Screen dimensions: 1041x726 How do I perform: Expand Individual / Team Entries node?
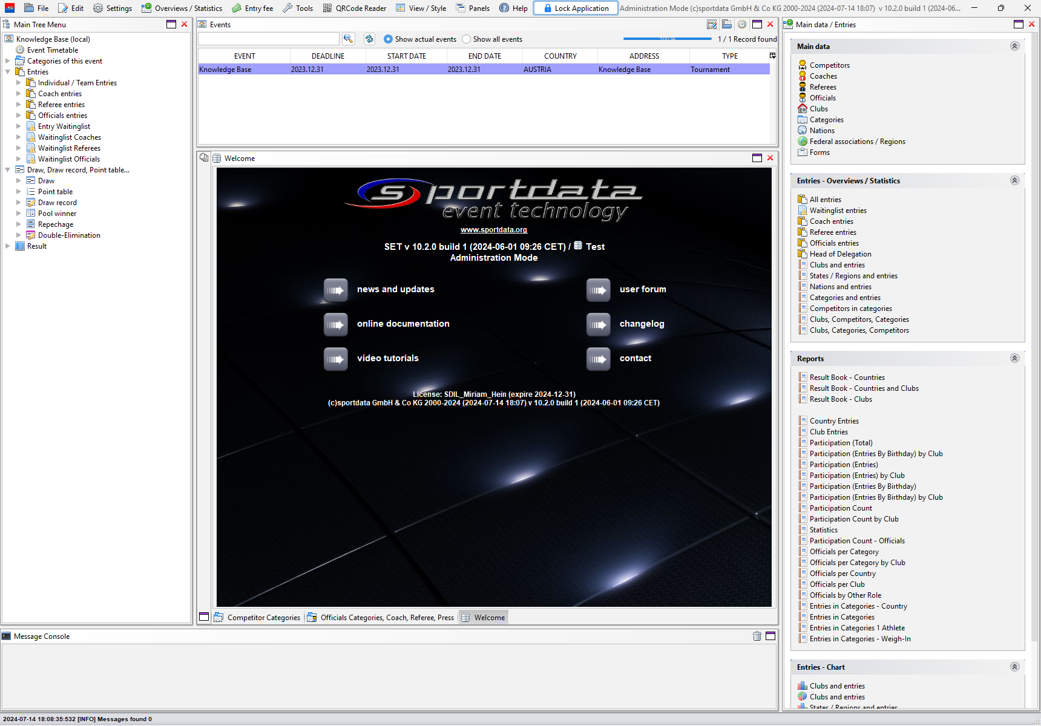pos(19,83)
